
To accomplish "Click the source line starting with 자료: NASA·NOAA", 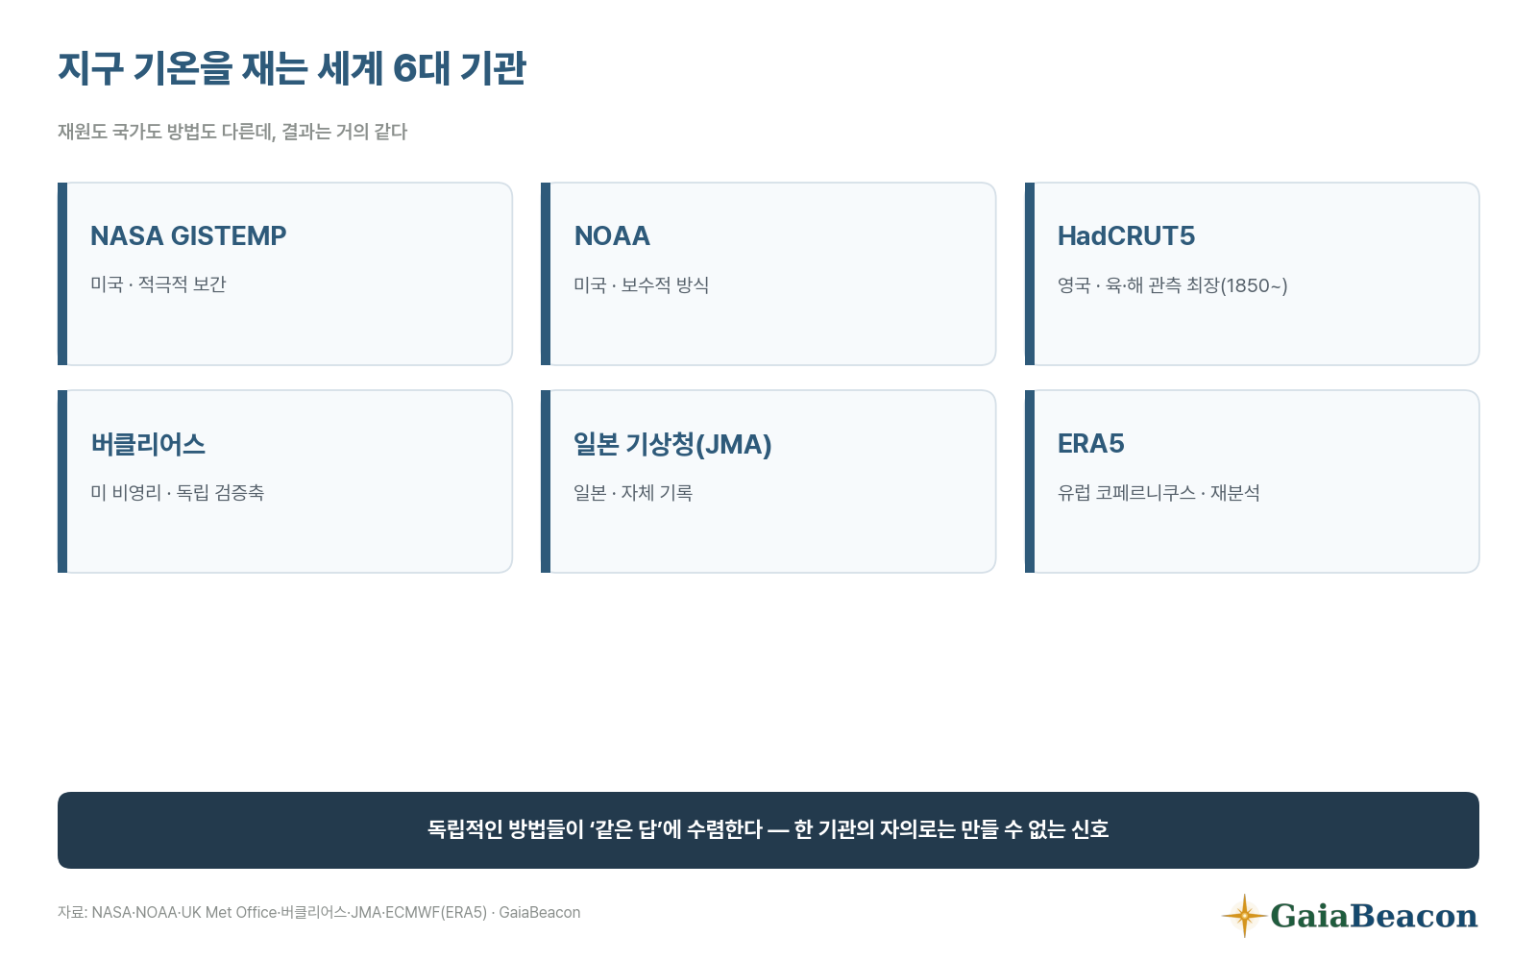I will [x=319, y=912].
